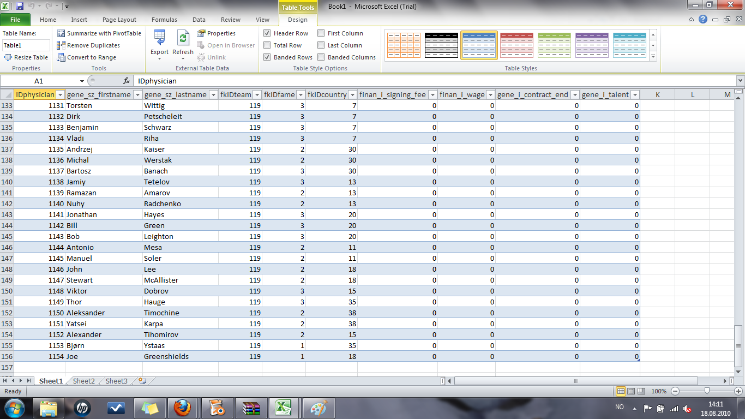Click Convert to Range icon
The image size is (745, 419).
(62, 57)
